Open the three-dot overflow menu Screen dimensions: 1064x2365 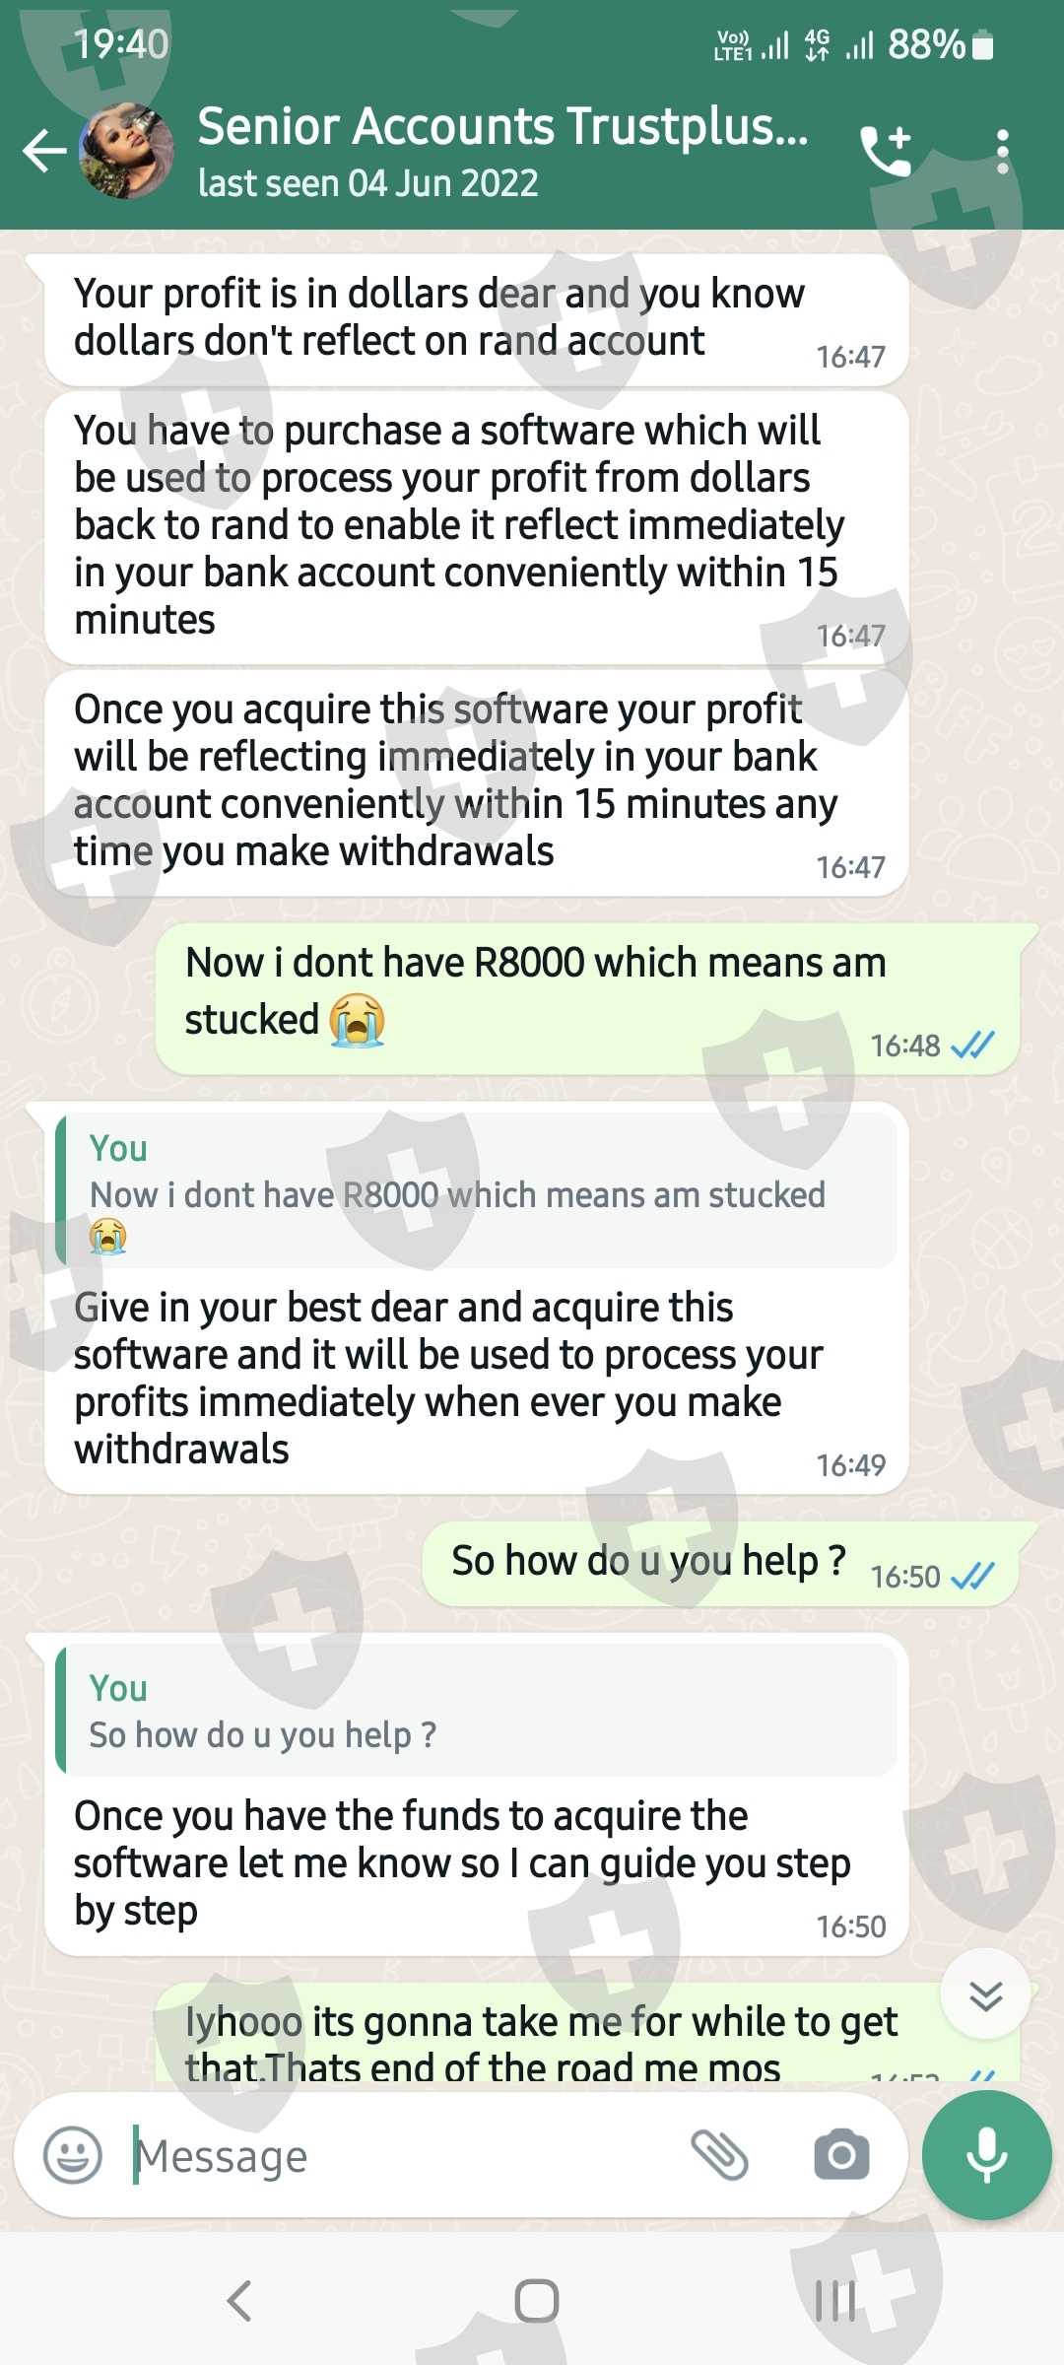(x=1002, y=152)
